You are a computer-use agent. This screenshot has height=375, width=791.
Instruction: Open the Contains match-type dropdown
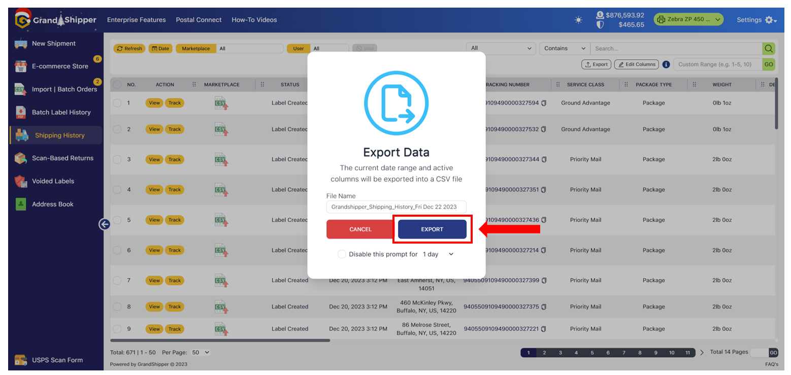pyautogui.click(x=565, y=49)
